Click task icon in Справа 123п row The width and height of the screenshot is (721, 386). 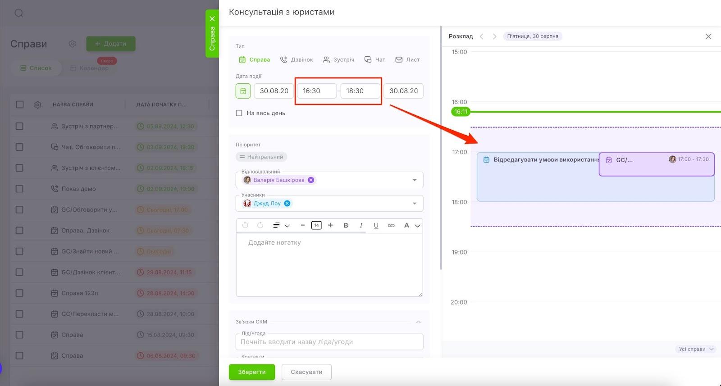pyautogui.click(x=55, y=293)
